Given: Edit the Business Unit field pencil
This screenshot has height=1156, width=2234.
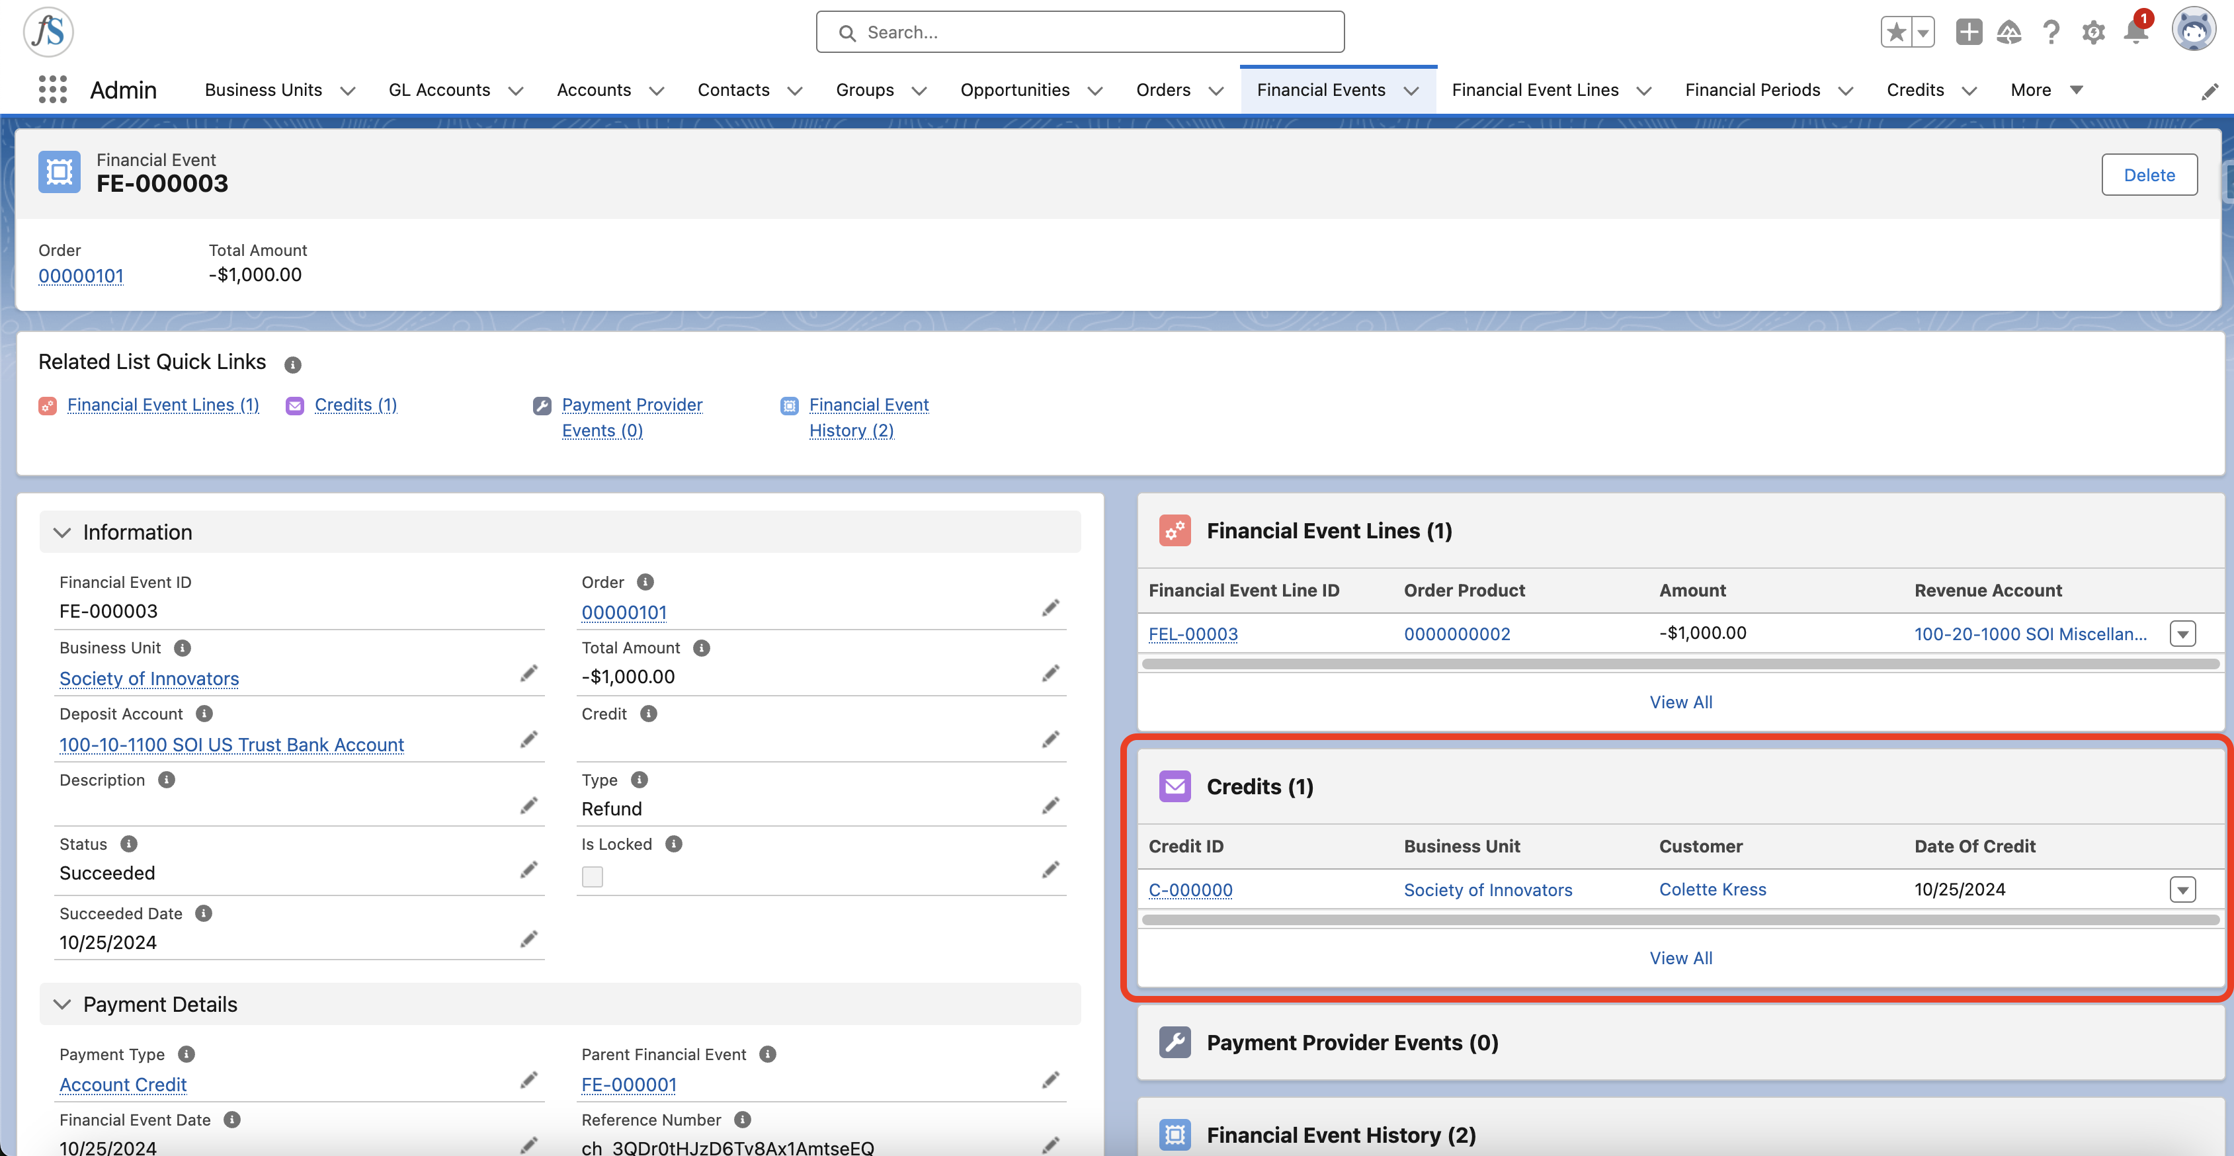Looking at the screenshot, I should (529, 674).
